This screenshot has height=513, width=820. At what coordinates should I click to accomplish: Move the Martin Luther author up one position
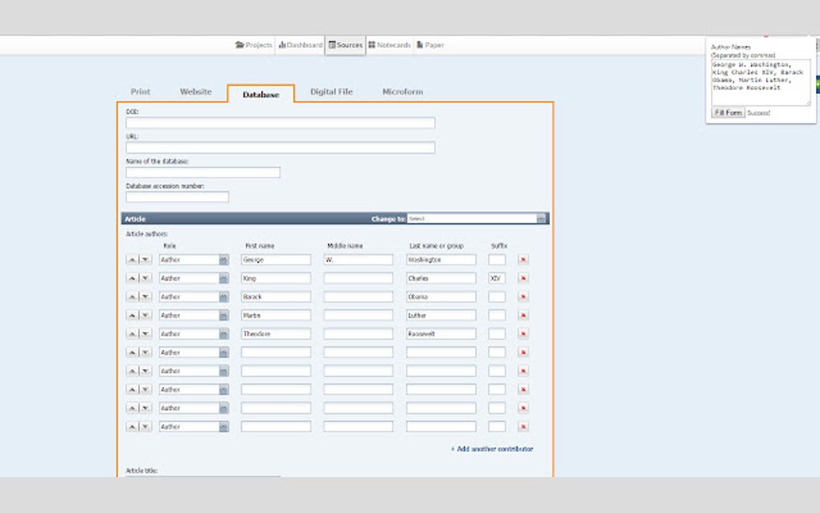[x=131, y=314]
